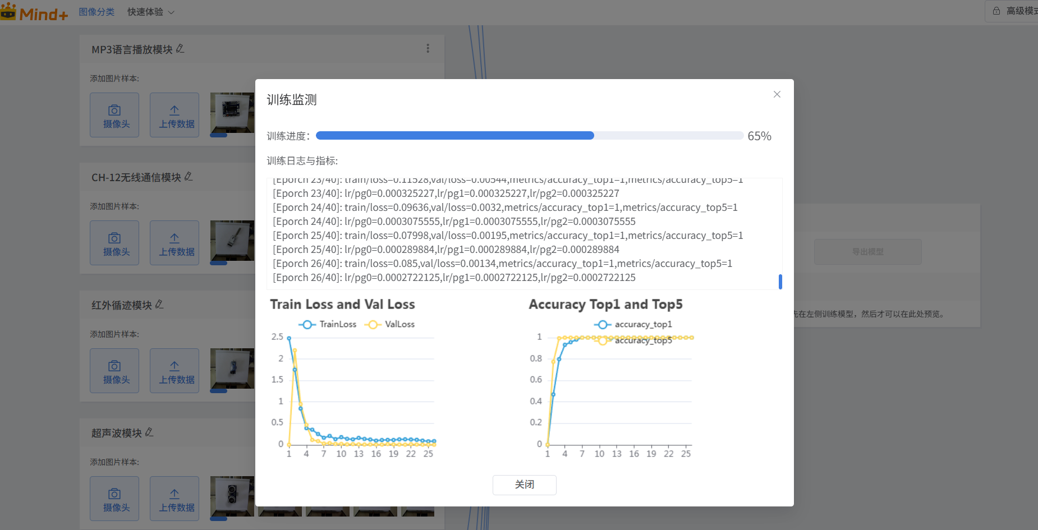Screen dimensions: 1038x530
Task: Open the 快速体验 dropdown menu
Action: 150,12
